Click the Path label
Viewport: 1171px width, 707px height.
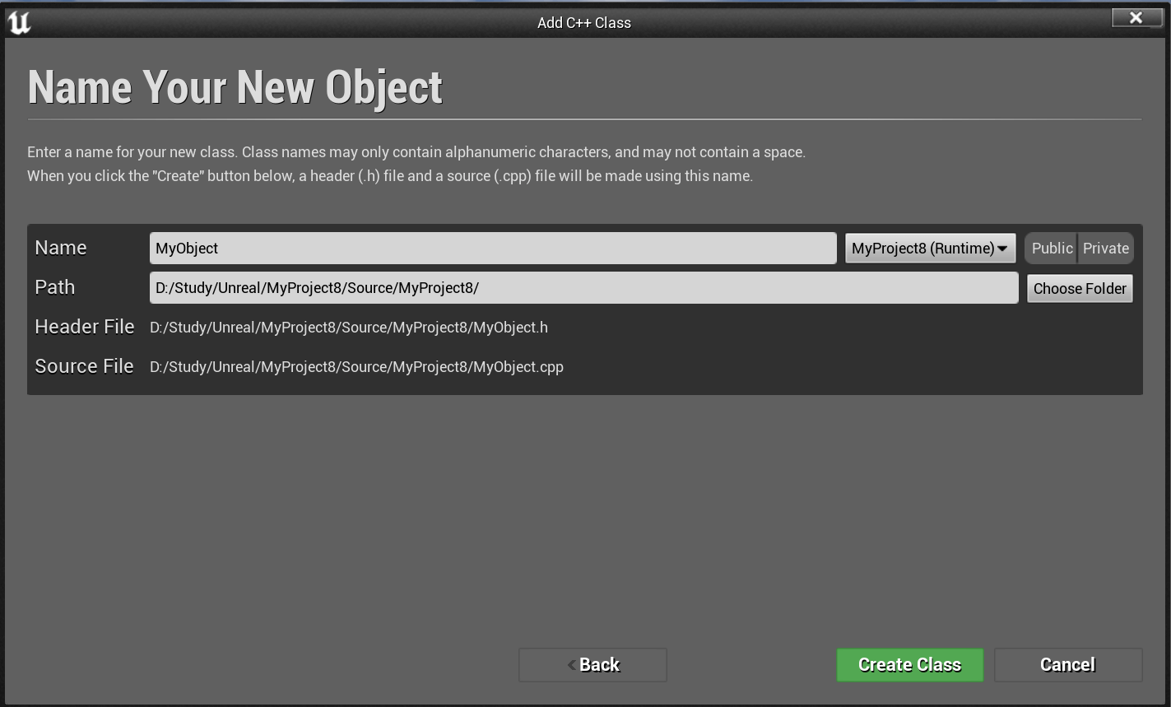point(55,287)
